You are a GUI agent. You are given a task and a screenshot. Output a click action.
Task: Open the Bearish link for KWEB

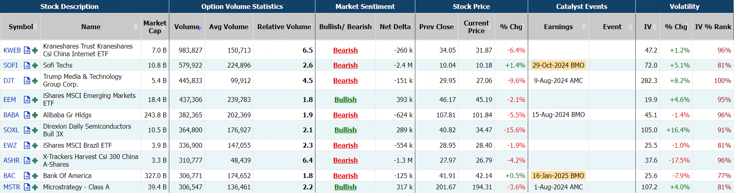tap(345, 50)
